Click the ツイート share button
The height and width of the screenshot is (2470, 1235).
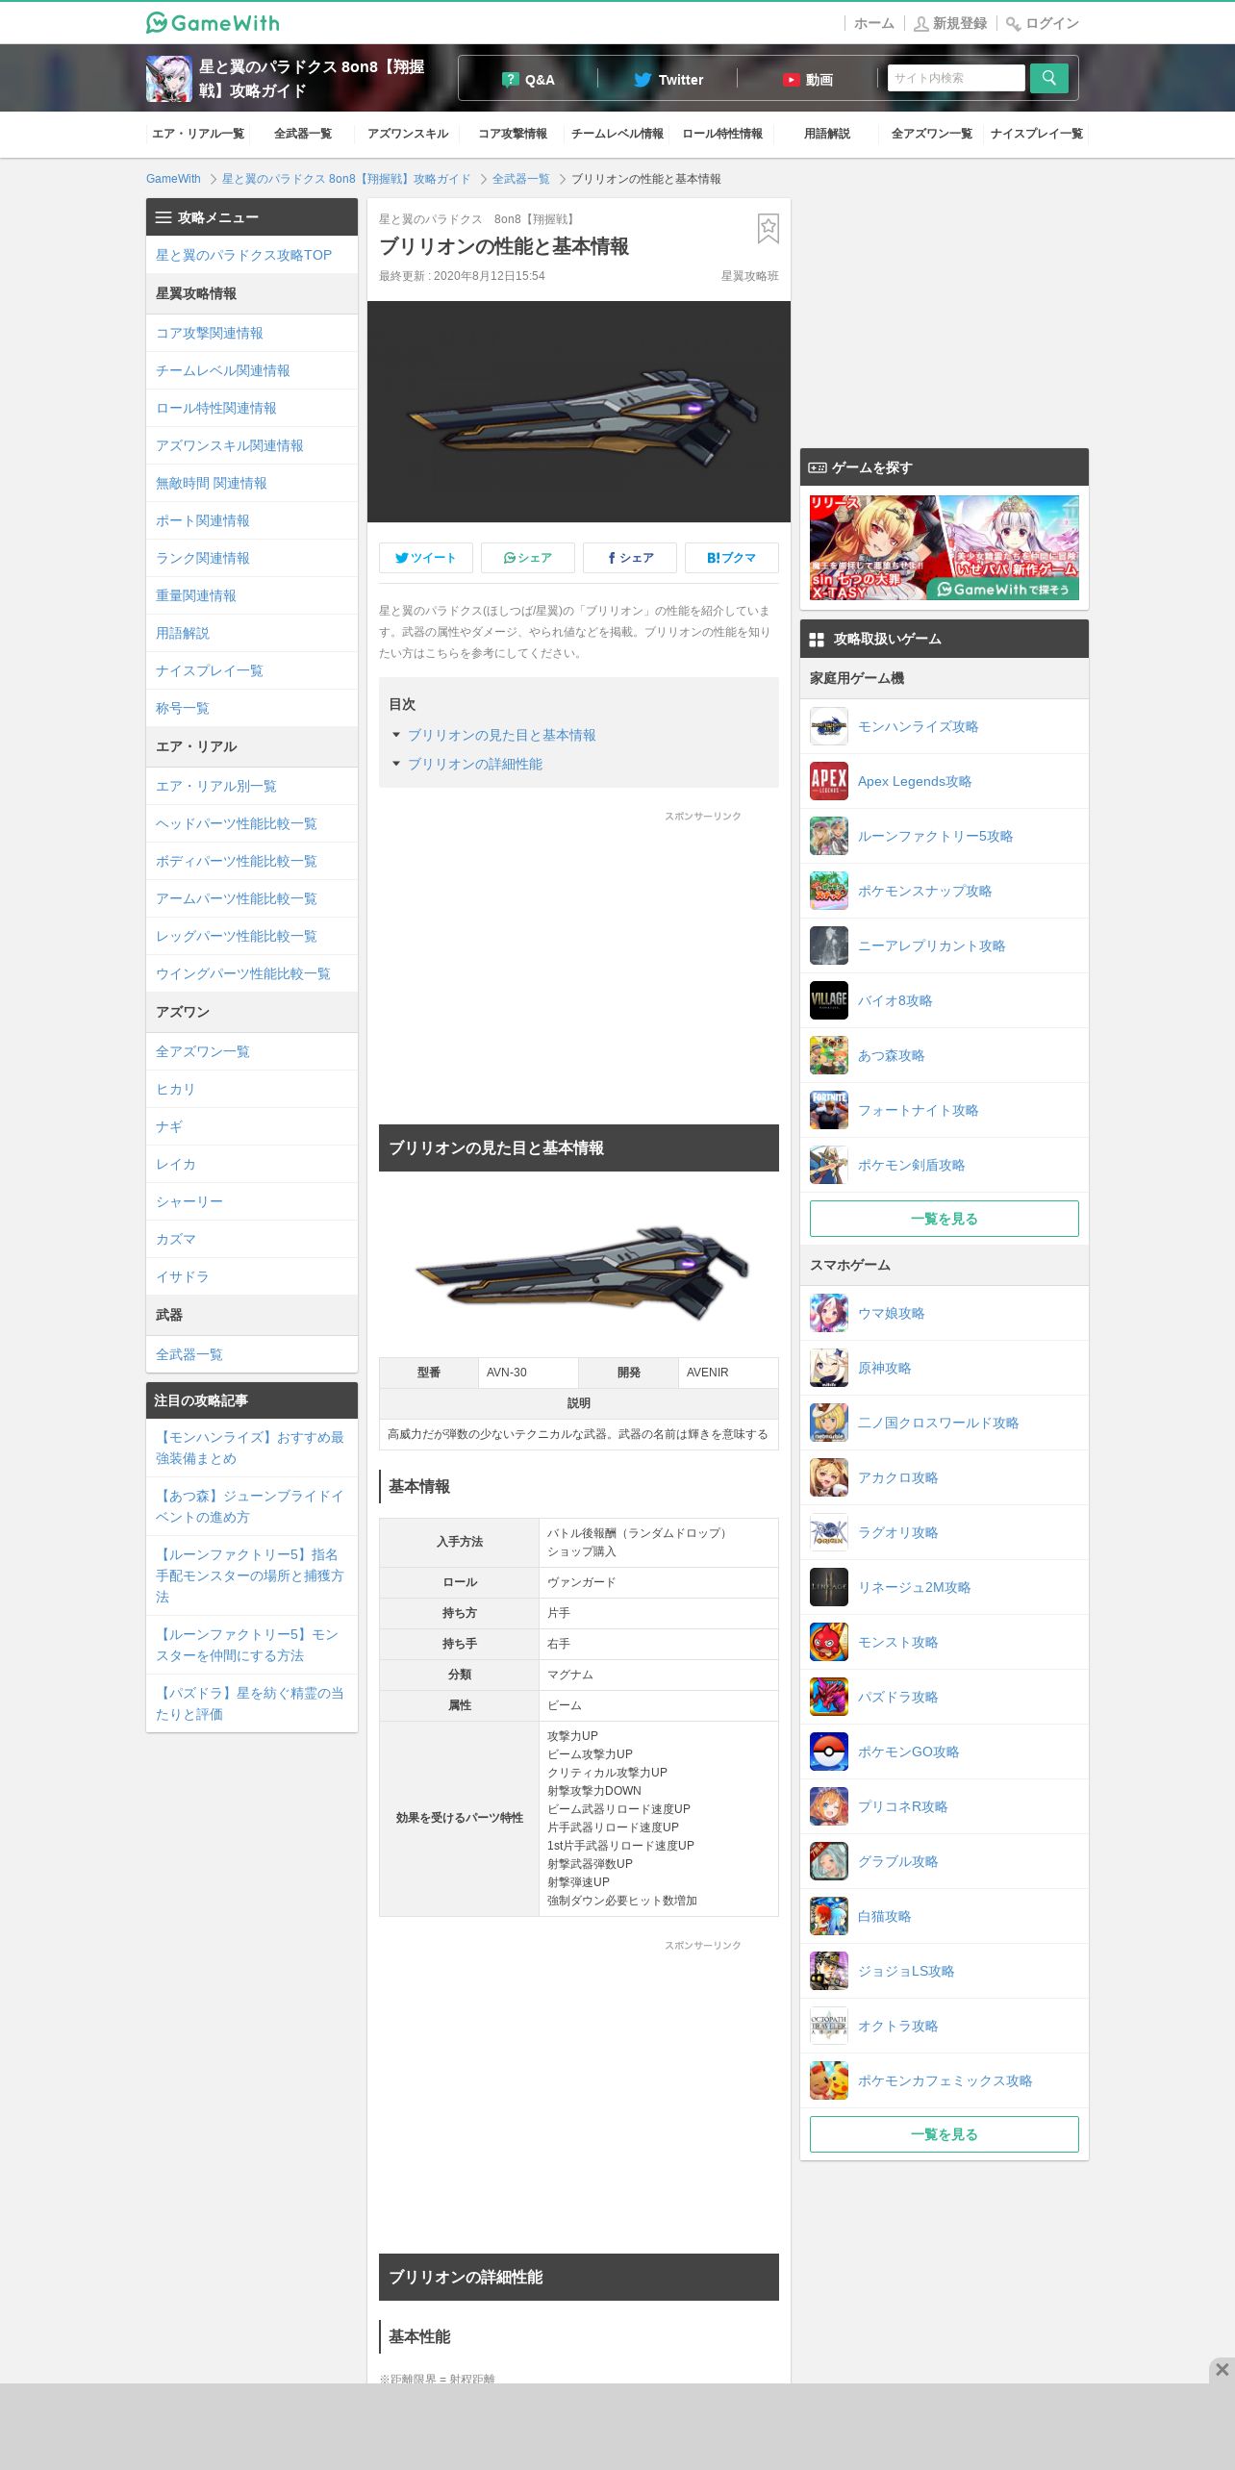click(x=426, y=558)
